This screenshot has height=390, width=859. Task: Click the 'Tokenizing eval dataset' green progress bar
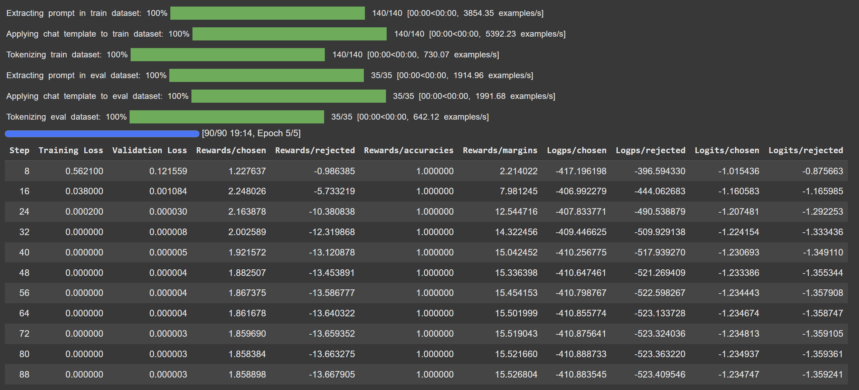pyautogui.click(x=227, y=117)
